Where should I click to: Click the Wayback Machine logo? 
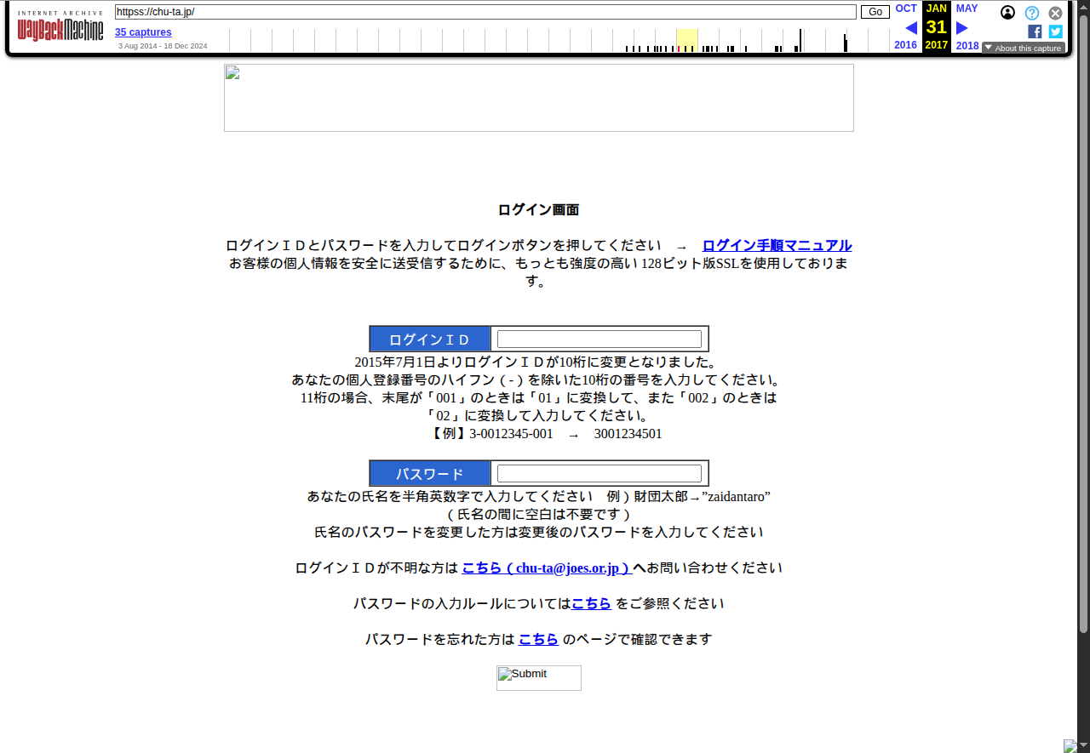pyautogui.click(x=60, y=28)
